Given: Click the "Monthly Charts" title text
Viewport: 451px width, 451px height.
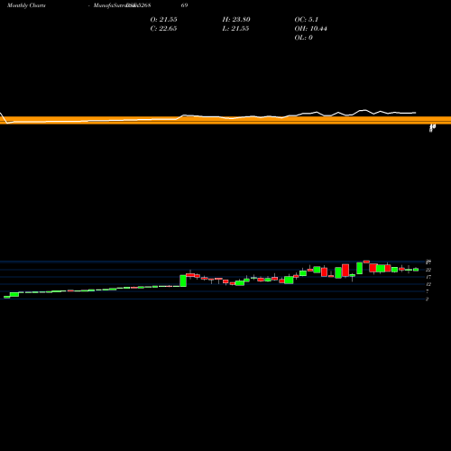Looking at the screenshot, I should (26, 5).
